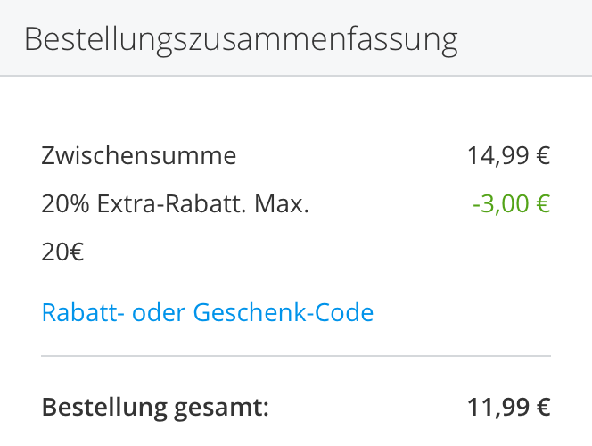This screenshot has width=592, height=446.
Task: Click the Bestellungszusammenfassung heading
Action: click(241, 40)
